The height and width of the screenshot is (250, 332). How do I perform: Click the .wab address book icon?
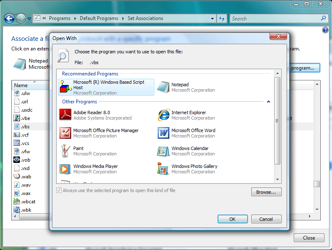pyautogui.click(x=17, y=176)
